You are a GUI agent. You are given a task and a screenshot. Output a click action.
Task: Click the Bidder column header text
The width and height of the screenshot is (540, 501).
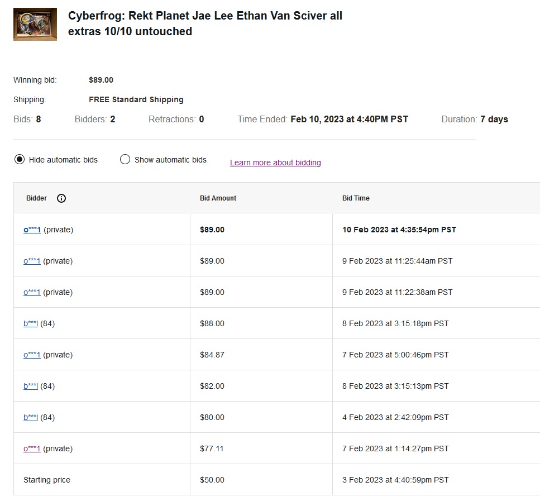click(x=36, y=198)
